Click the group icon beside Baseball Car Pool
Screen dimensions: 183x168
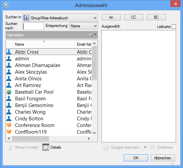(x=9, y=92)
